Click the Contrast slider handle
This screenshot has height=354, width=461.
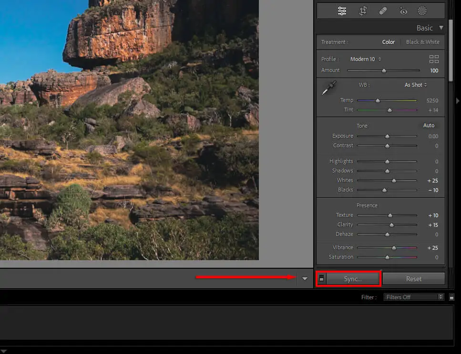pos(387,146)
